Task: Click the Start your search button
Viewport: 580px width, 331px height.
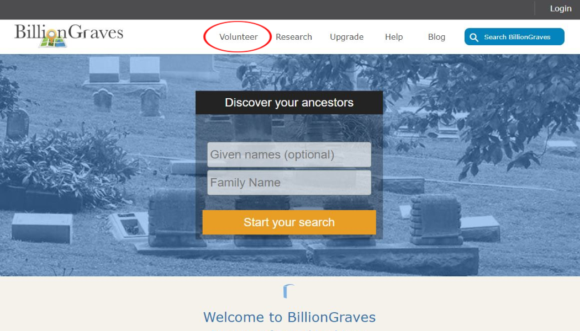Action: coord(289,222)
